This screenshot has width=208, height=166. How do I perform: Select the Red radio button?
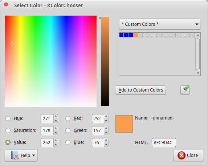tap(68, 118)
